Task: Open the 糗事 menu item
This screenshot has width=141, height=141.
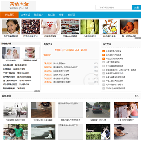Action: pos(61,15)
